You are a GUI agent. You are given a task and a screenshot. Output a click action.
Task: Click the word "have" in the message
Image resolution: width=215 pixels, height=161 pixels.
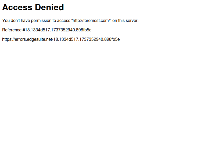click(25, 21)
